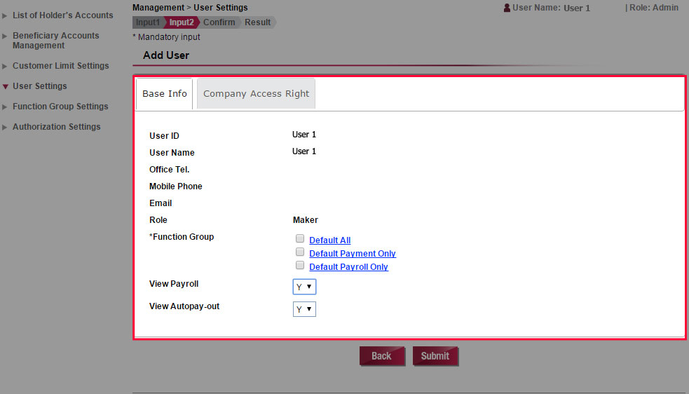The image size is (689, 394).
Task: Collapse the User Settings red arrow
Action: pos(6,86)
